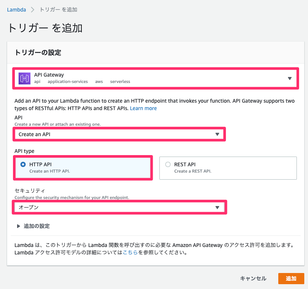Click the dropdown arrow on the API field
This screenshot has height=289, width=308.
pos(218,134)
